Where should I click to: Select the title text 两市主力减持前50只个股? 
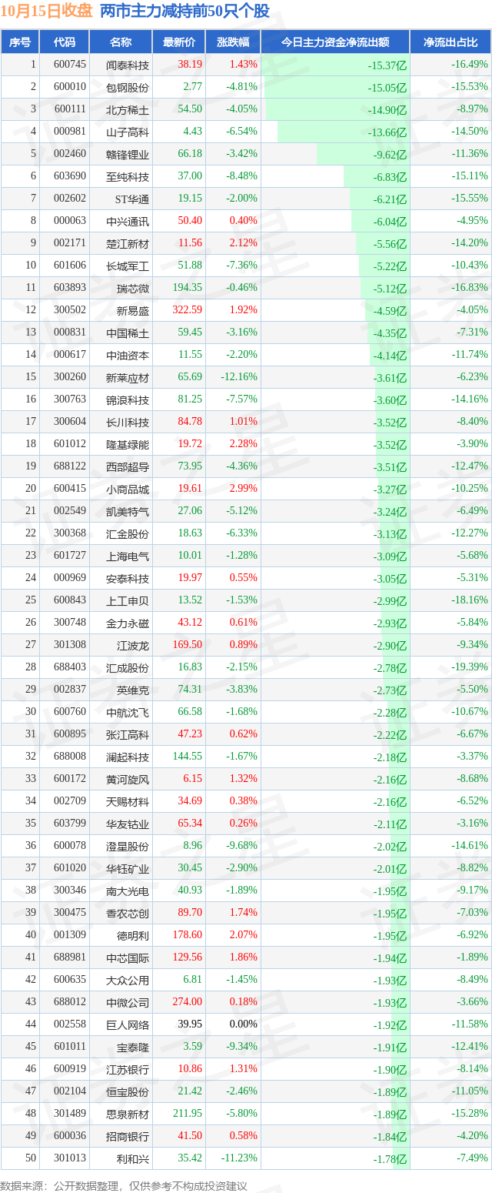(184, 12)
